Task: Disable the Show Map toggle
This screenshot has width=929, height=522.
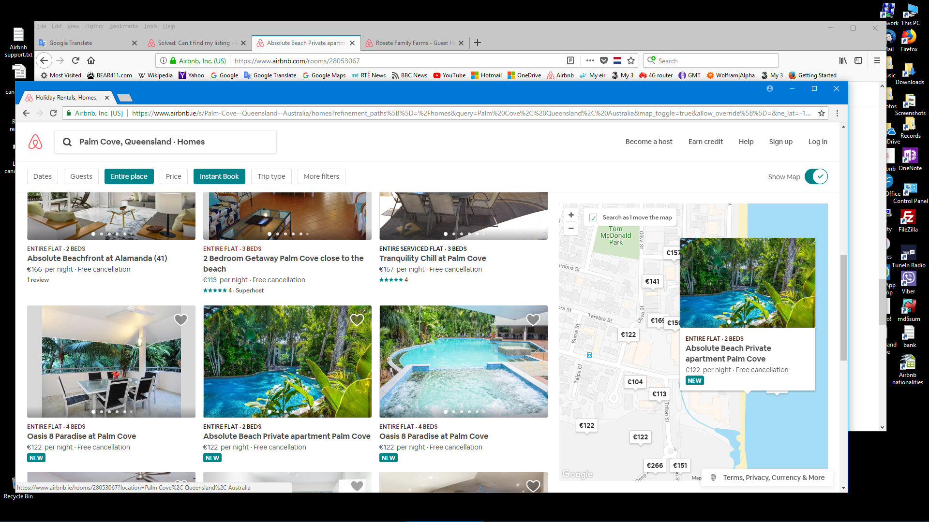Action: click(816, 176)
